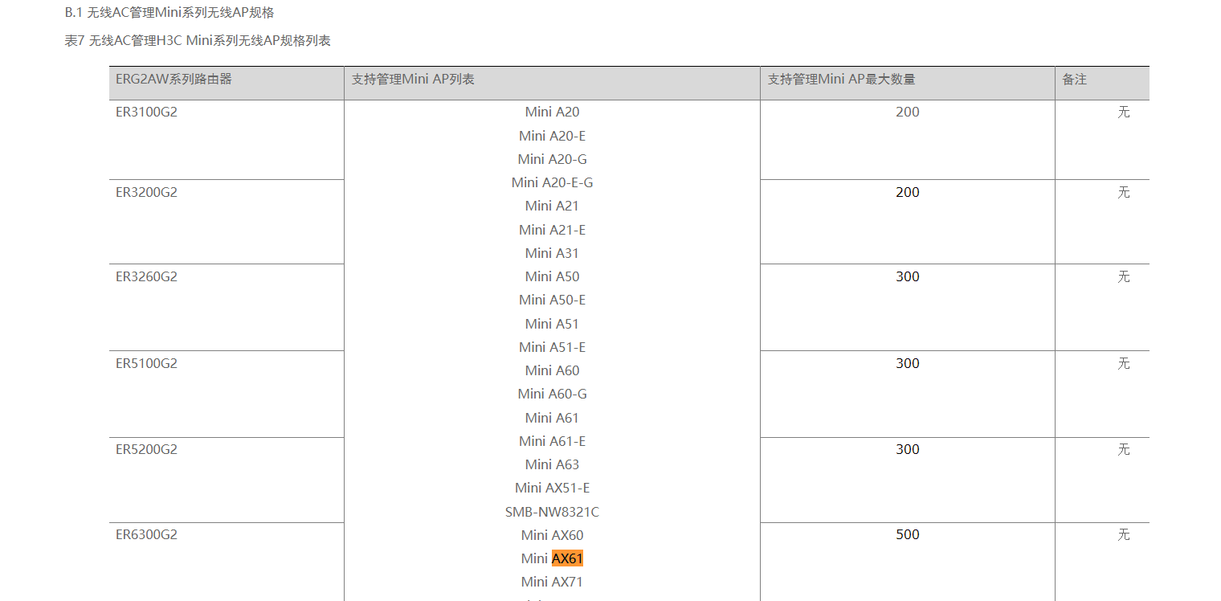Screen dimensions: 1221x601
Task: Select the Mini A20-E-G list entry
Action: (552, 182)
